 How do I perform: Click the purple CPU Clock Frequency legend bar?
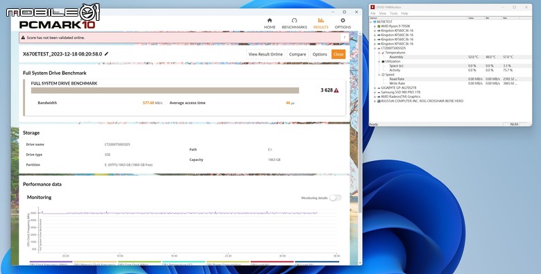tap(51, 262)
